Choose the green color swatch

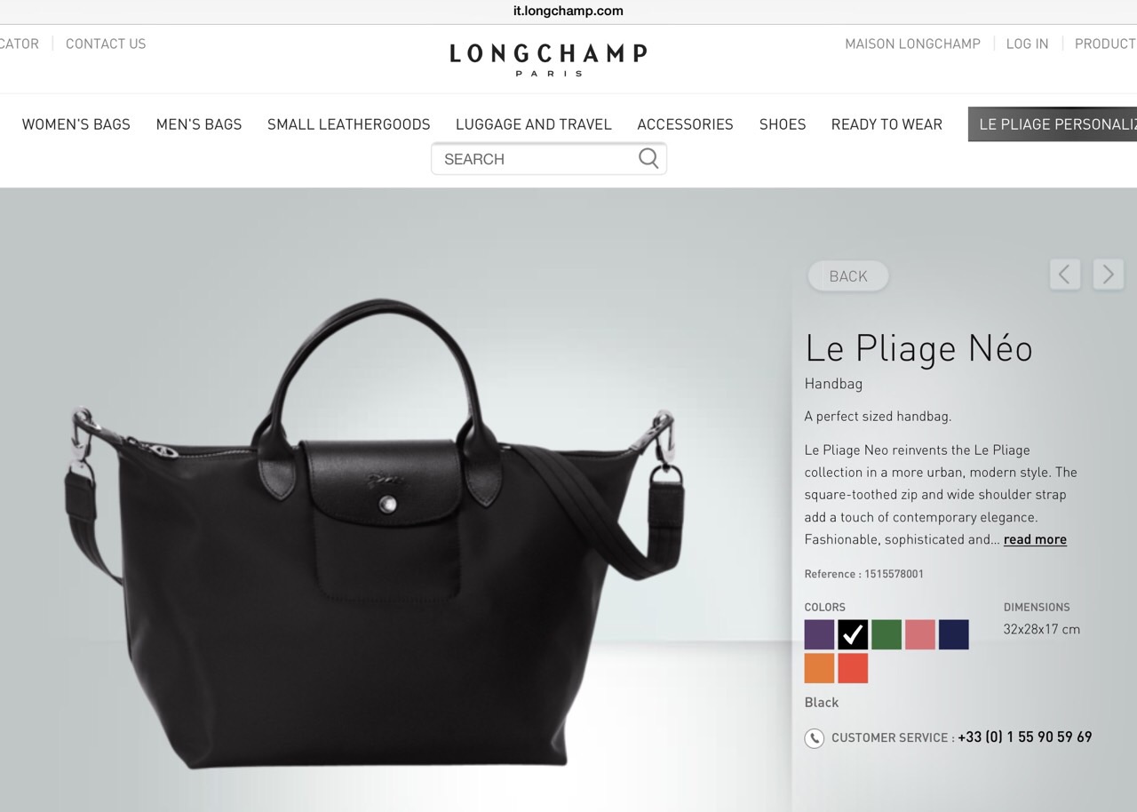point(887,634)
